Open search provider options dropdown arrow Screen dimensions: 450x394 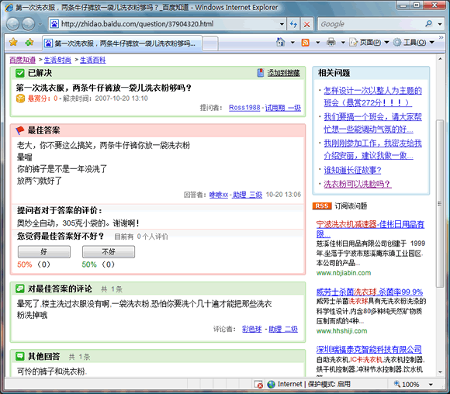(x=440, y=24)
